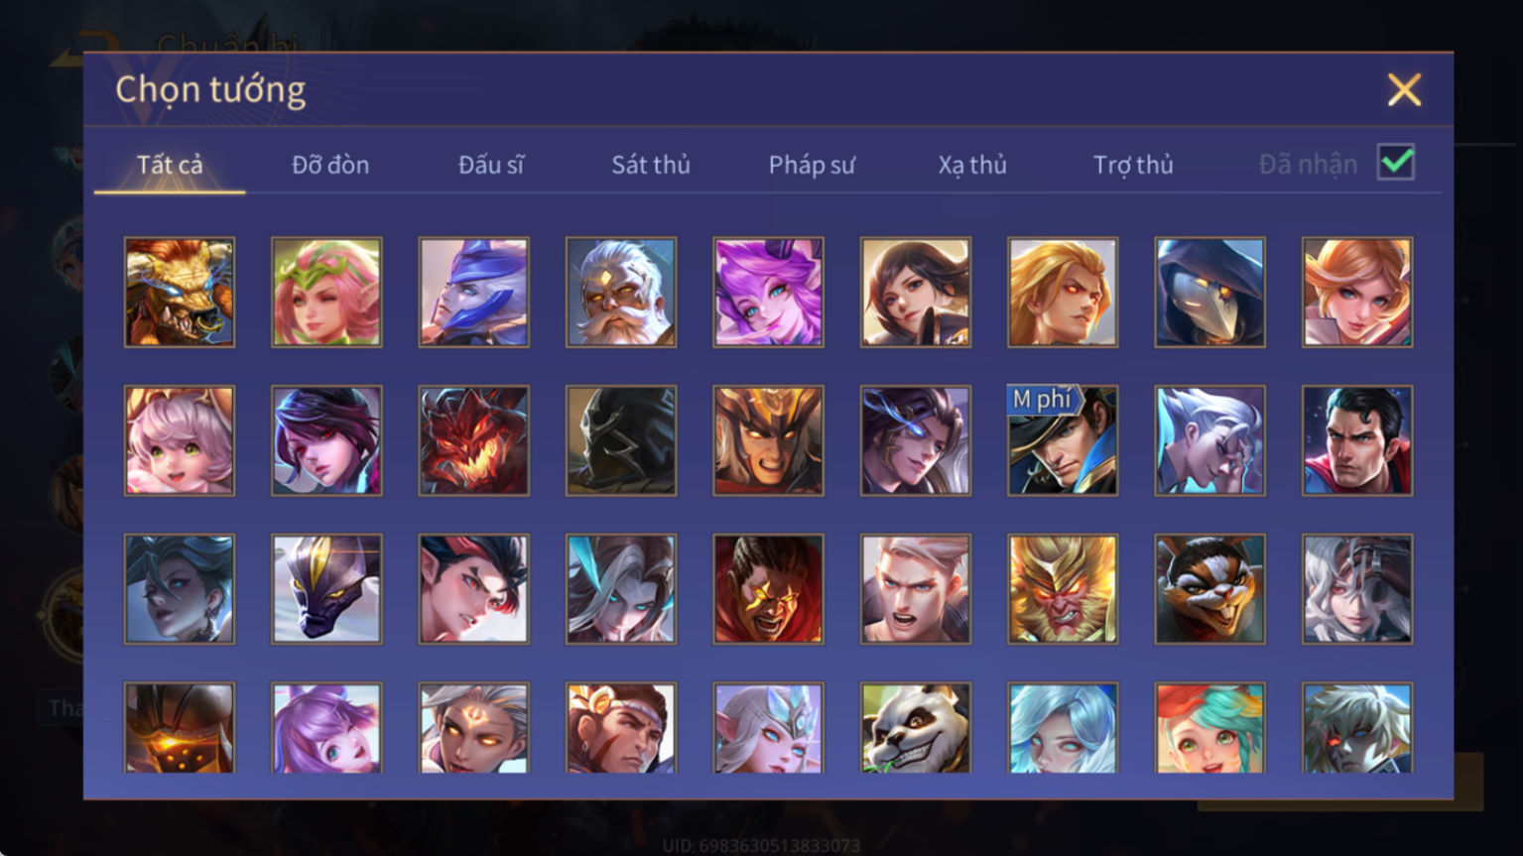Screen dimensions: 1523x856
Task: Select the red demon hero portrait
Action: (474, 440)
